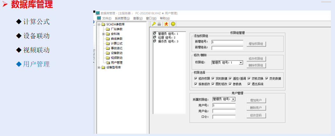
Task: Click the yellow key login icon
Action: coord(153,24)
